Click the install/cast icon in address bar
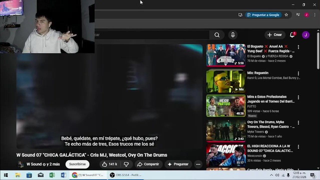 (240, 15)
